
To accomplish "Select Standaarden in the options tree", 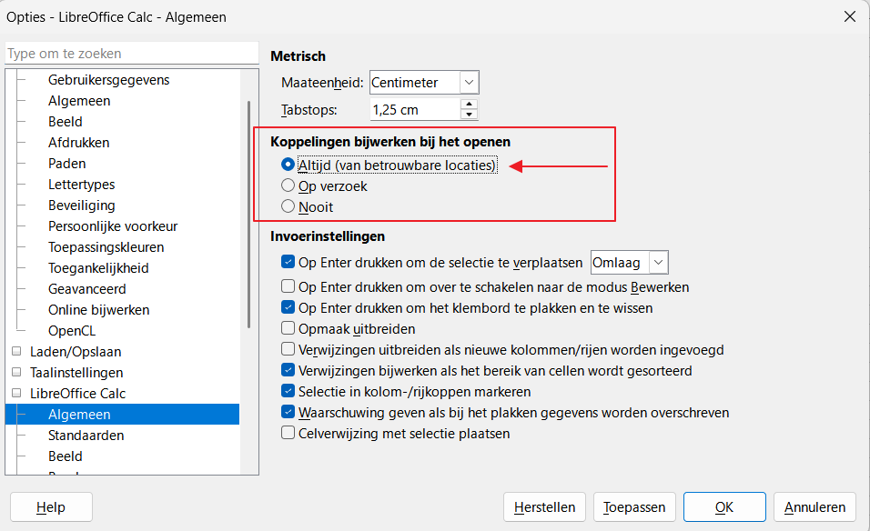I will click(x=86, y=436).
